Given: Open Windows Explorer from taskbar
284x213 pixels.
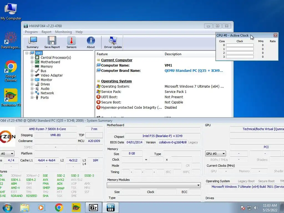Looking at the screenshot, I should (25, 207).
